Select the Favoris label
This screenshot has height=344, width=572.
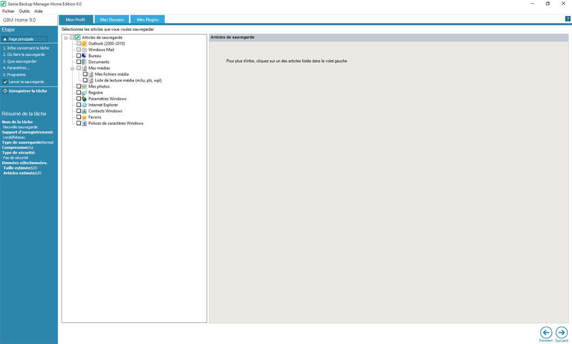pyautogui.click(x=95, y=117)
